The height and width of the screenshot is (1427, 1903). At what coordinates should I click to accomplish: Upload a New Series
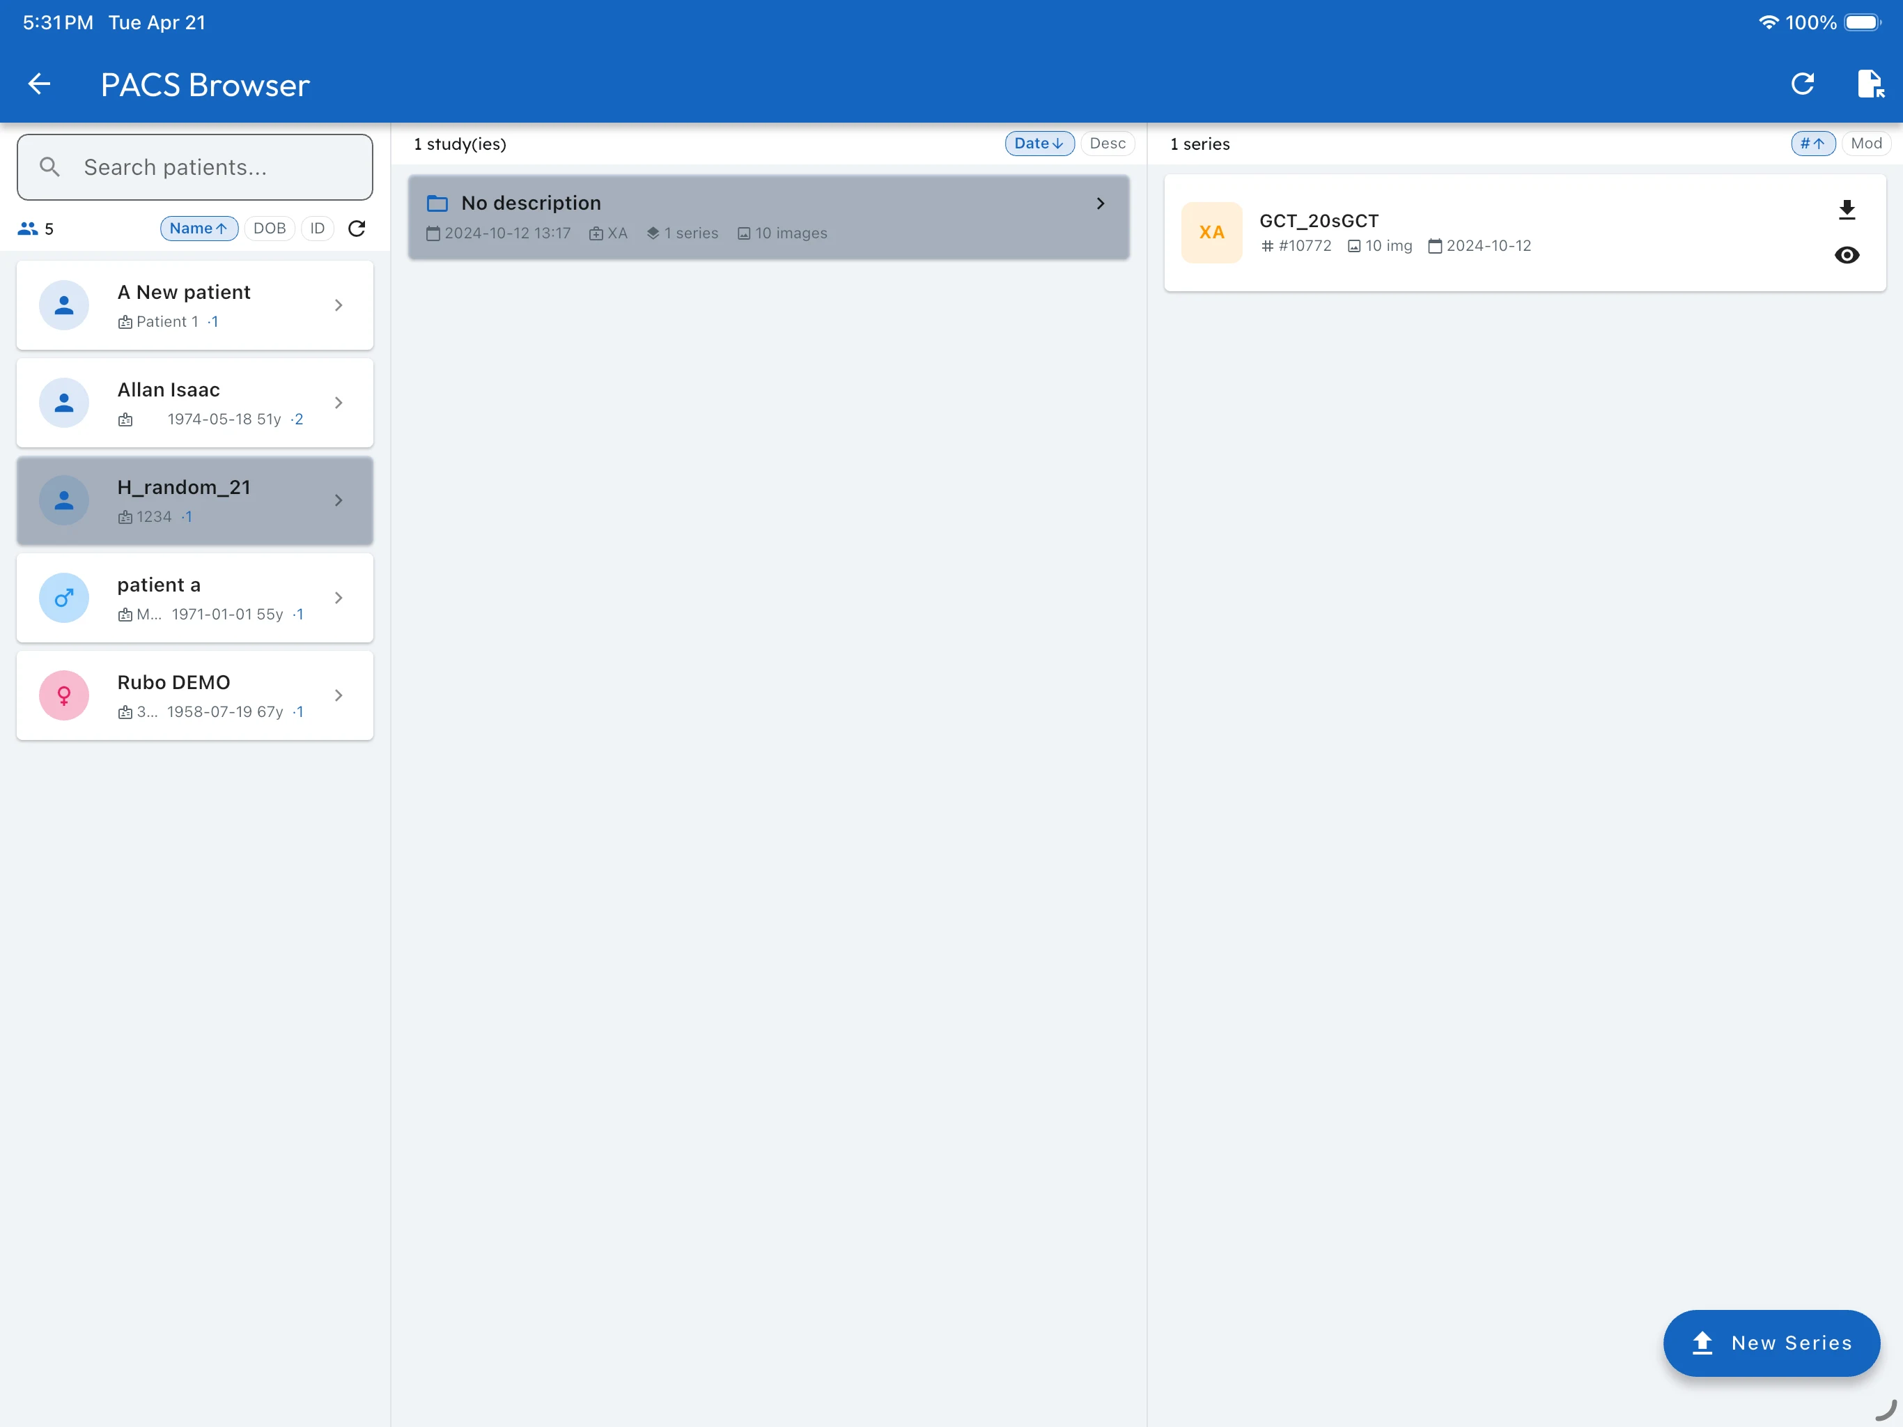tap(1771, 1343)
